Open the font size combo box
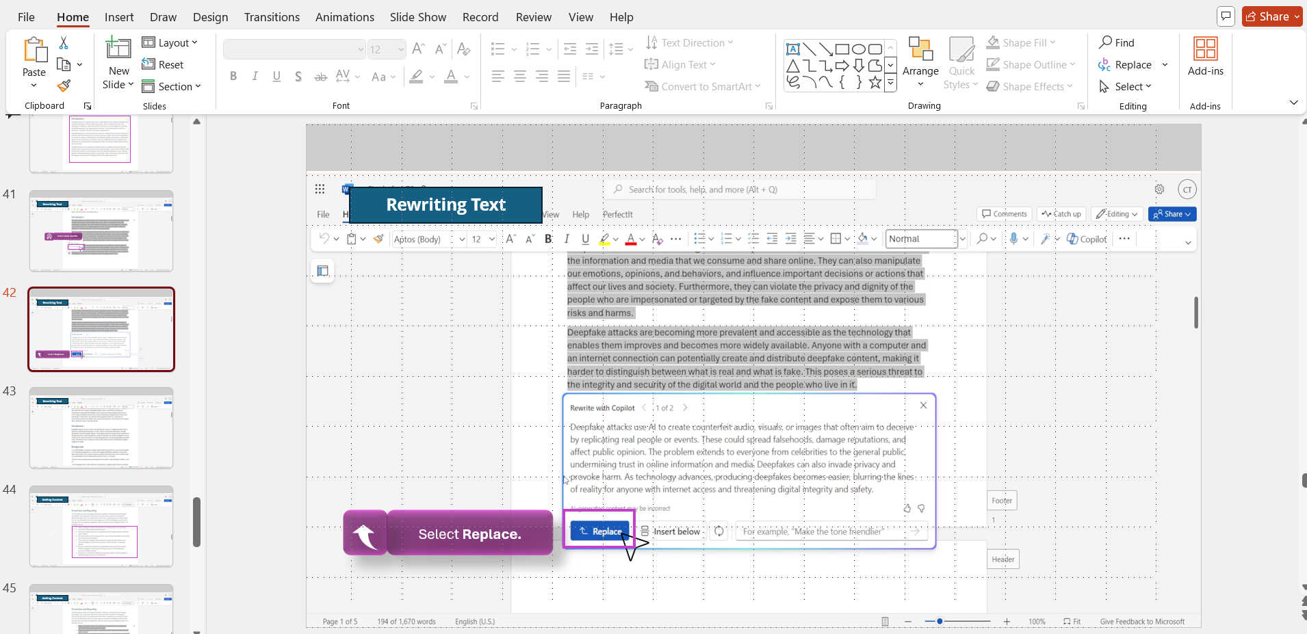This screenshot has height=634, width=1307. 387,49
